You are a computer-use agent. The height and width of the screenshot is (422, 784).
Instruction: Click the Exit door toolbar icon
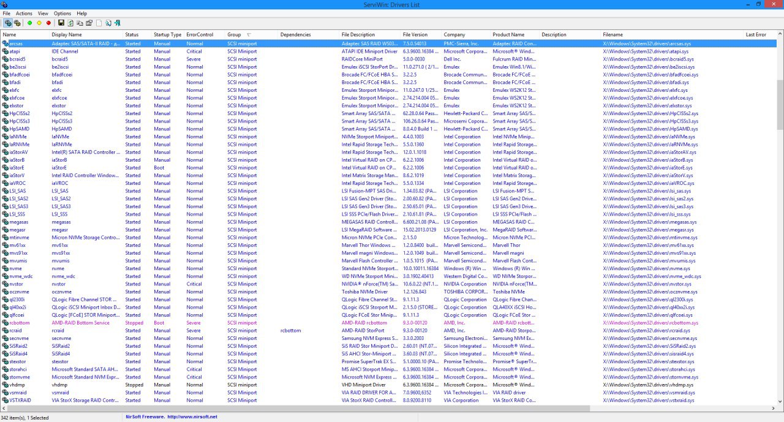pyautogui.click(x=117, y=23)
